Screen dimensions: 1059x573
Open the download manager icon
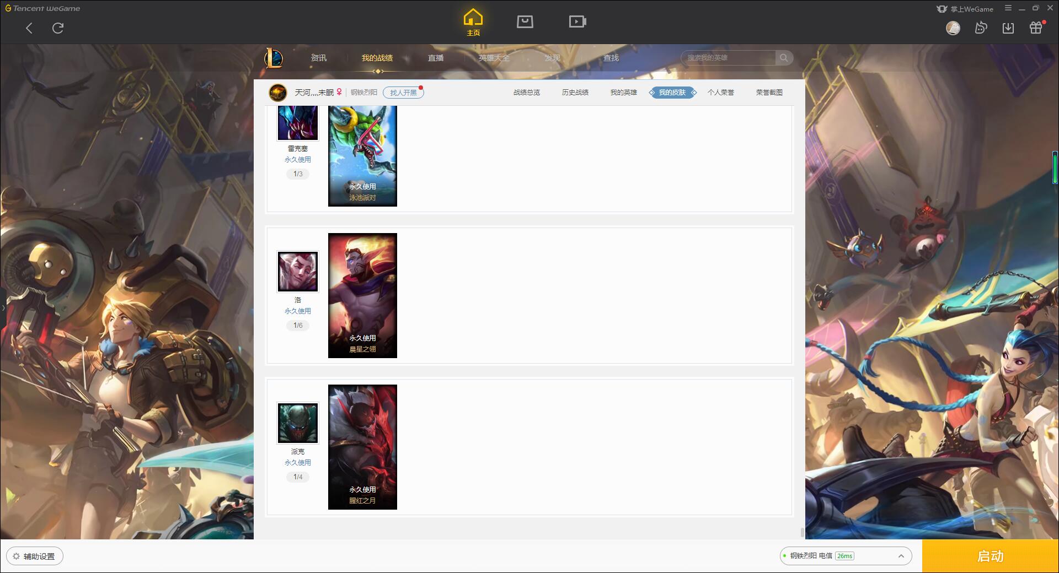(1008, 28)
